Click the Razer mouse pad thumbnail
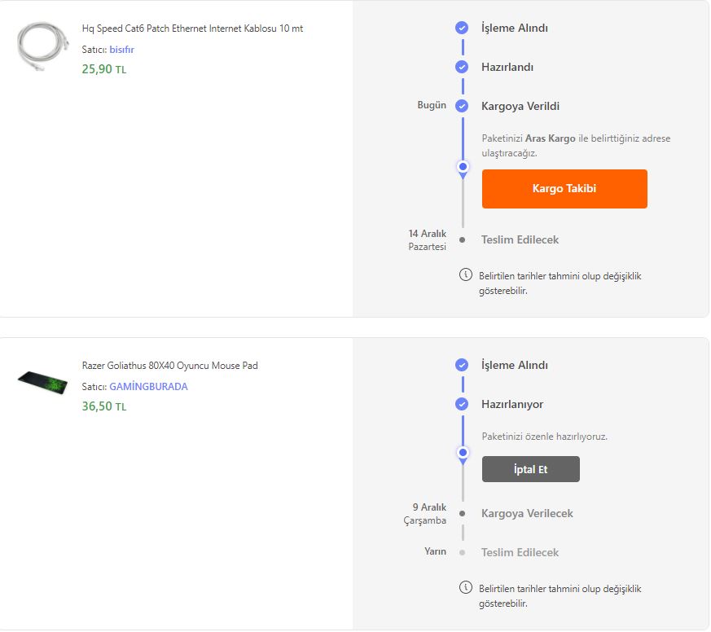The width and height of the screenshot is (711, 632). [42, 383]
